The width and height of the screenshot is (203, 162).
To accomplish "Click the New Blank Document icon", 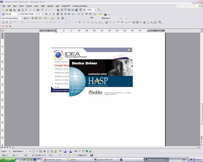I will click(3, 10).
